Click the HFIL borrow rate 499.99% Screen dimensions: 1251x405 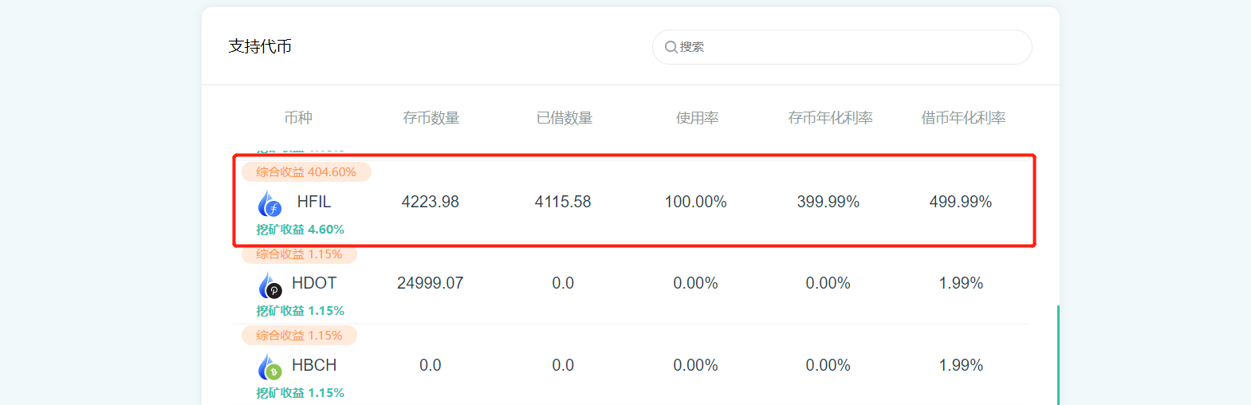(960, 202)
